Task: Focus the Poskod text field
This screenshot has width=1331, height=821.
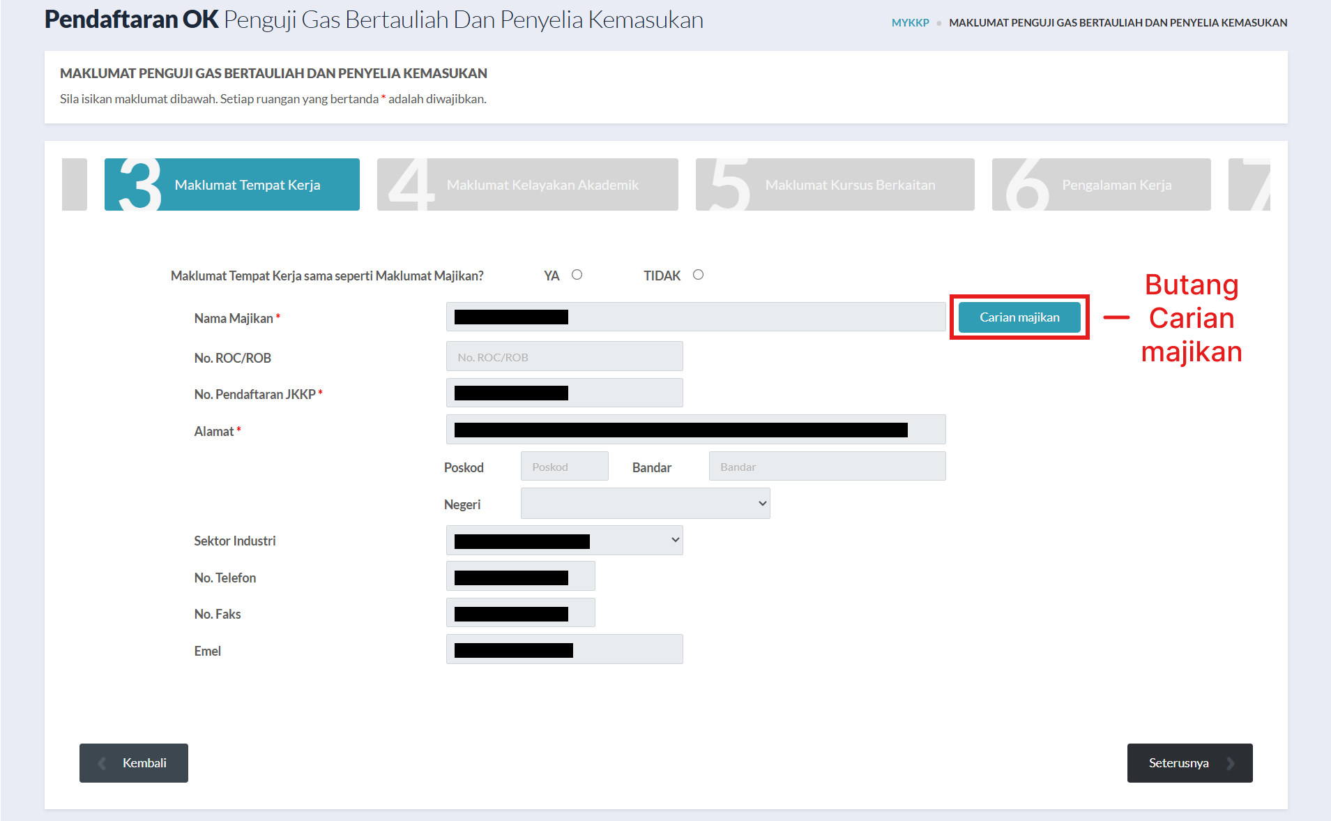Action: click(564, 467)
